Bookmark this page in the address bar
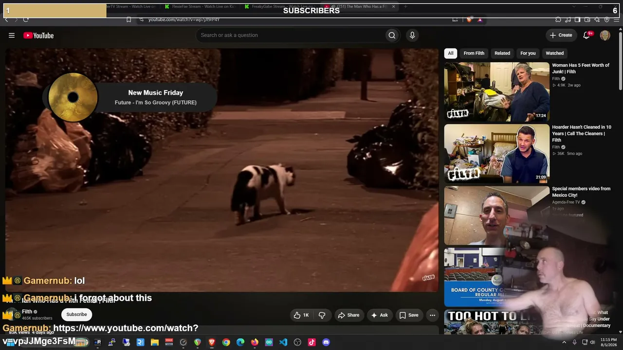Image resolution: width=623 pixels, height=350 pixels. tap(128, 19)
